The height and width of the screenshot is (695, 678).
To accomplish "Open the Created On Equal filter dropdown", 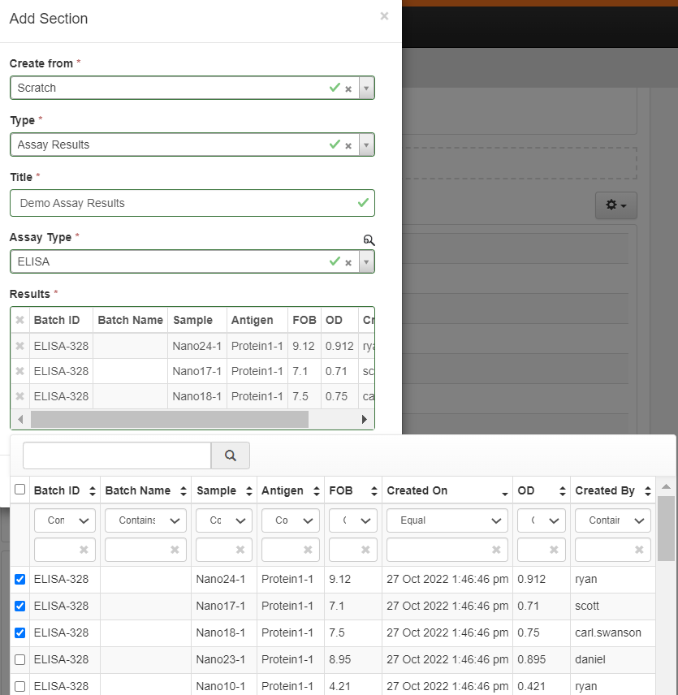I will [447, 520].
